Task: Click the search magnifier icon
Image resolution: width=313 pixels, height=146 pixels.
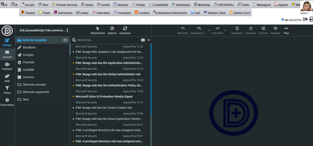Action: coord(74,40)
